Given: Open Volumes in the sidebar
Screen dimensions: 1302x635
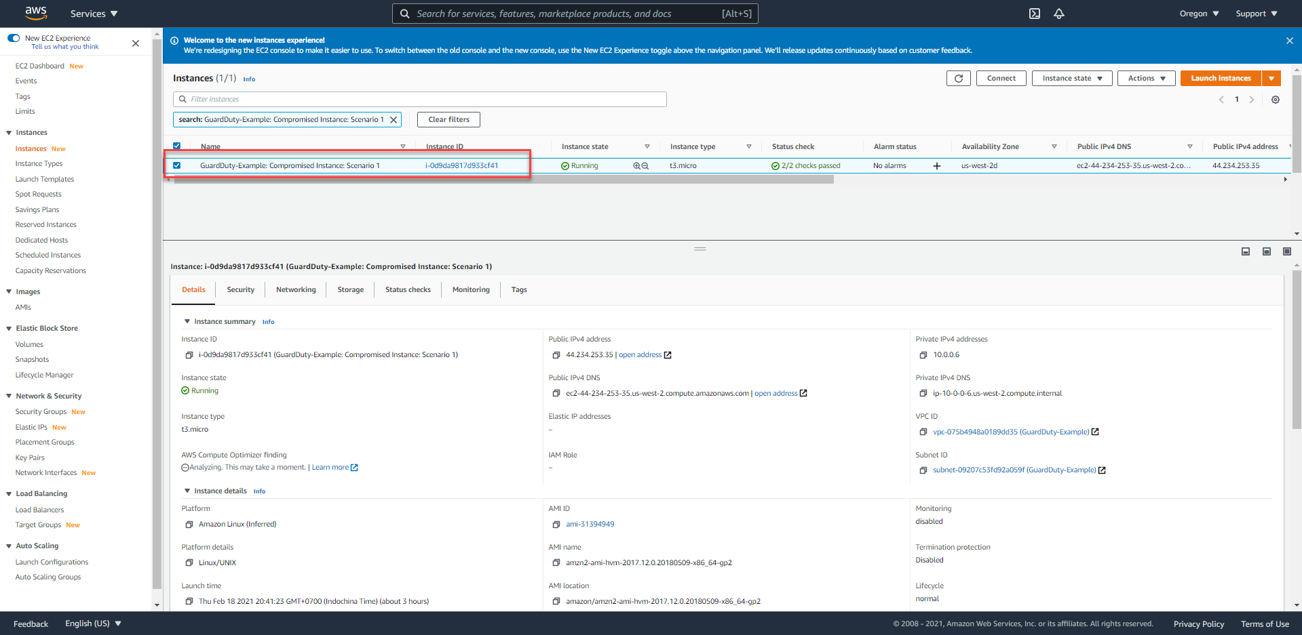Looking at the screenshot, I should click(x=29, y=345).
